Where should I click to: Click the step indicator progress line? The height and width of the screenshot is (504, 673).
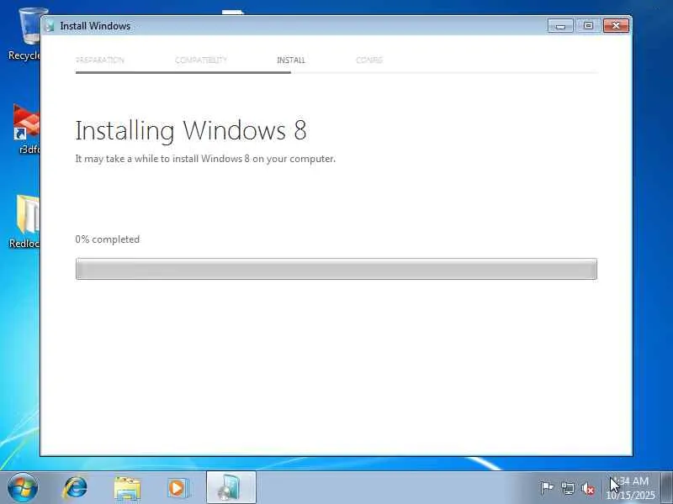pyautogui.click(x=336, y=72)
